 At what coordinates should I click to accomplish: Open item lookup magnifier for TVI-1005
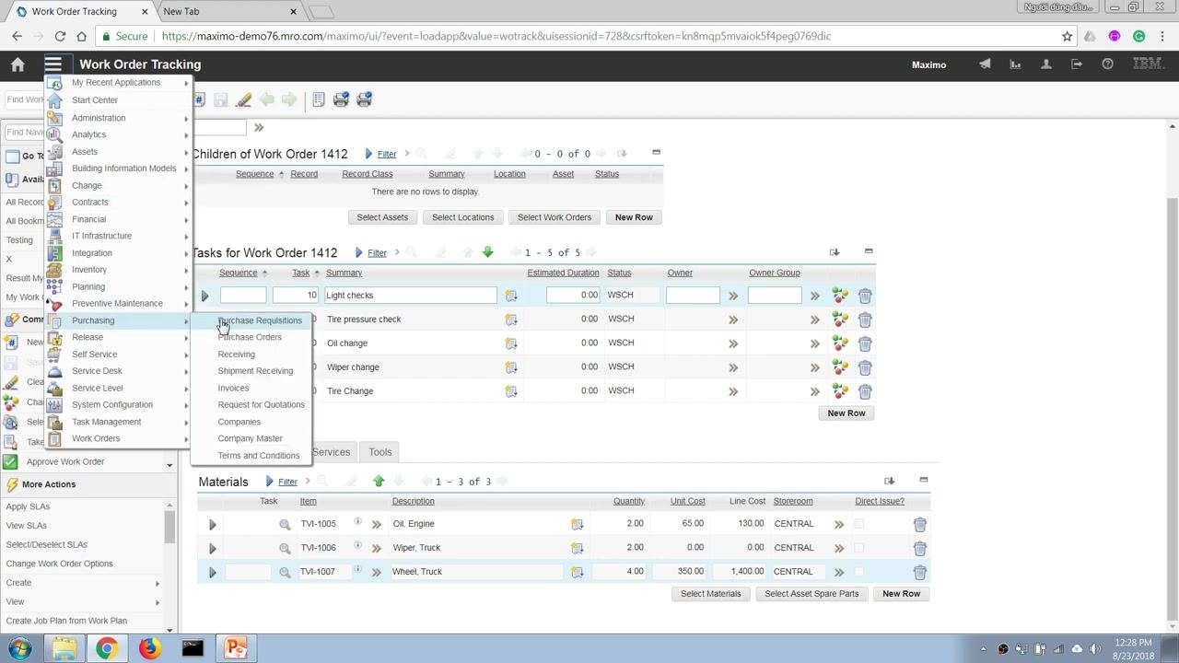tap(285, 524)
